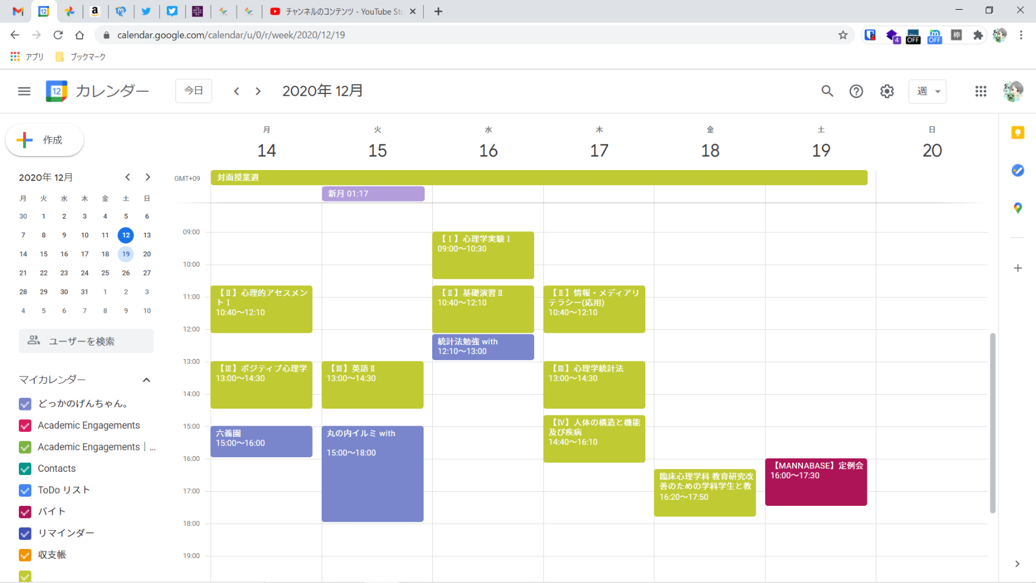
Task: Click the 作成 create button
Action: [44, 140]
